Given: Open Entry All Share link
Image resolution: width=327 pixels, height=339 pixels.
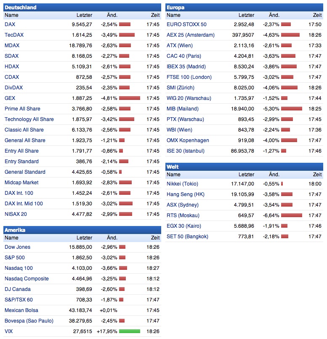Looking at the screenshot, I should tap(21, 151).
